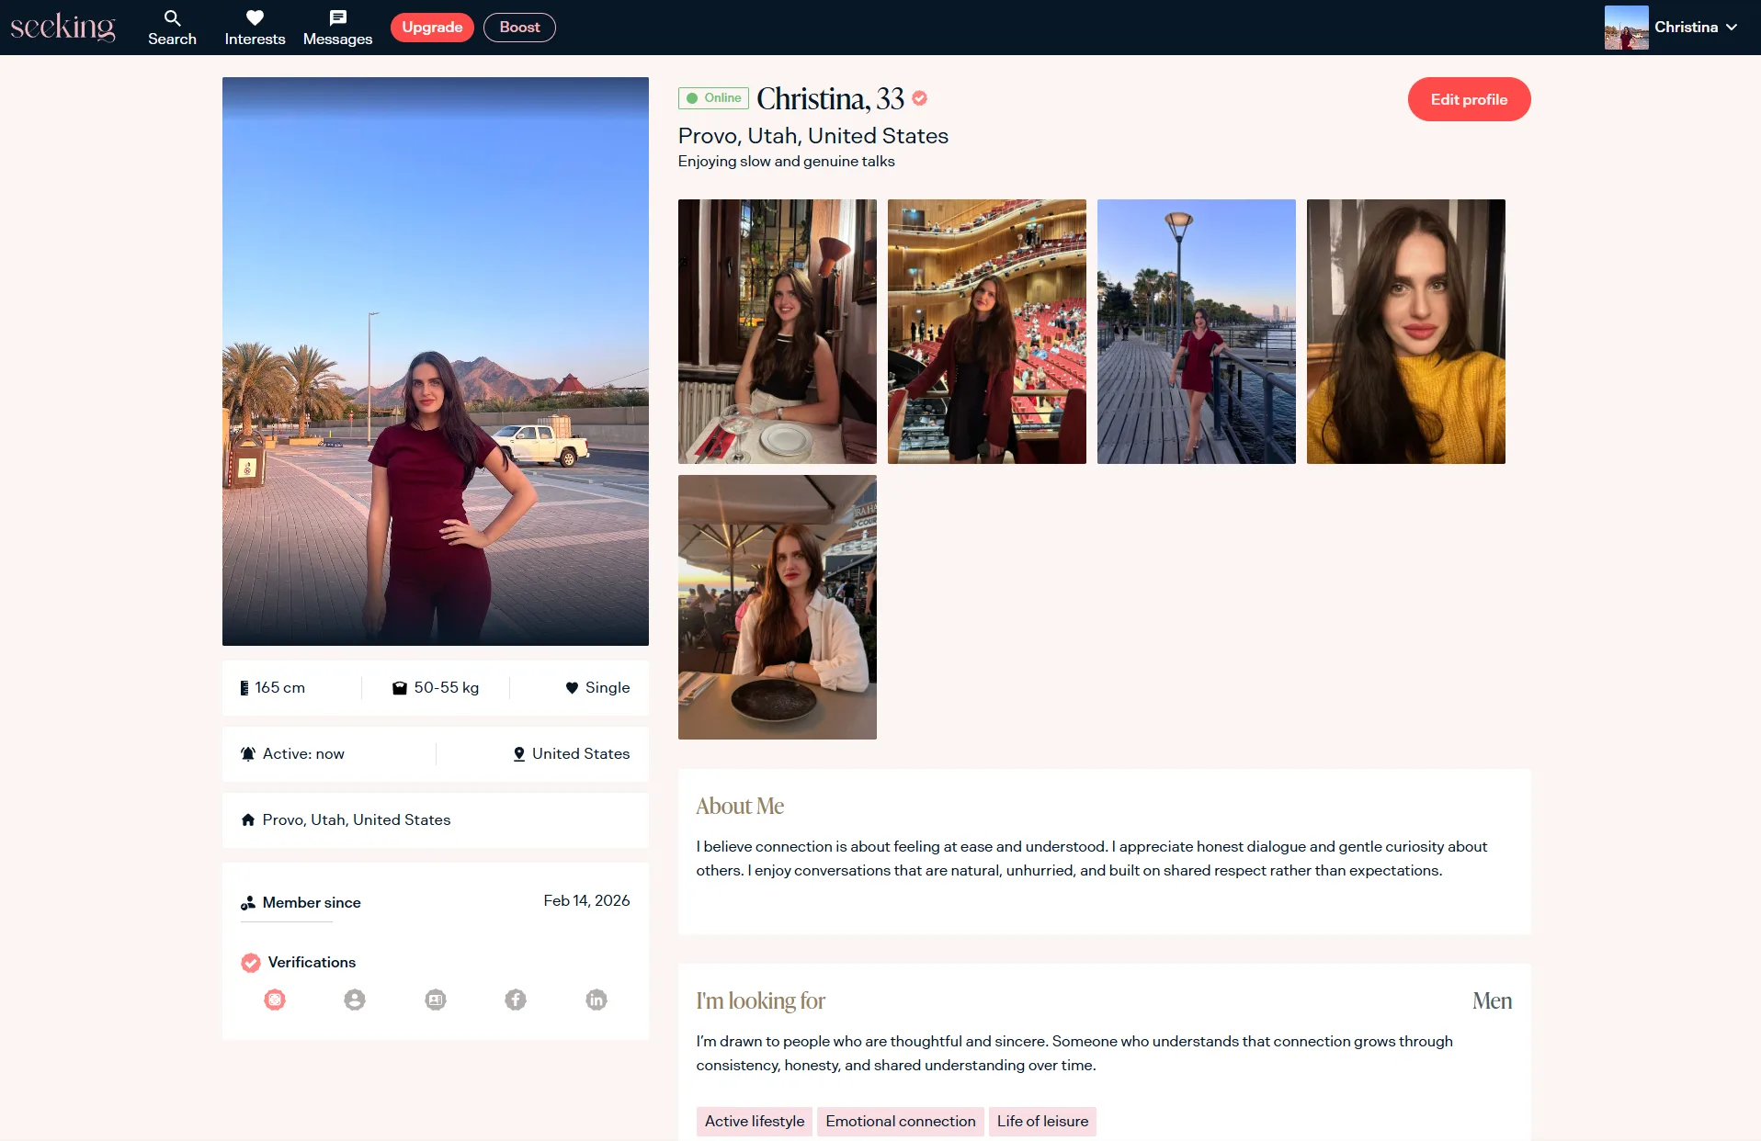Image resolution: width=1761 pixels, height=1141 pixels.
Task: Select the Active lifestyle tag
Action: (x=754, y=1121)
